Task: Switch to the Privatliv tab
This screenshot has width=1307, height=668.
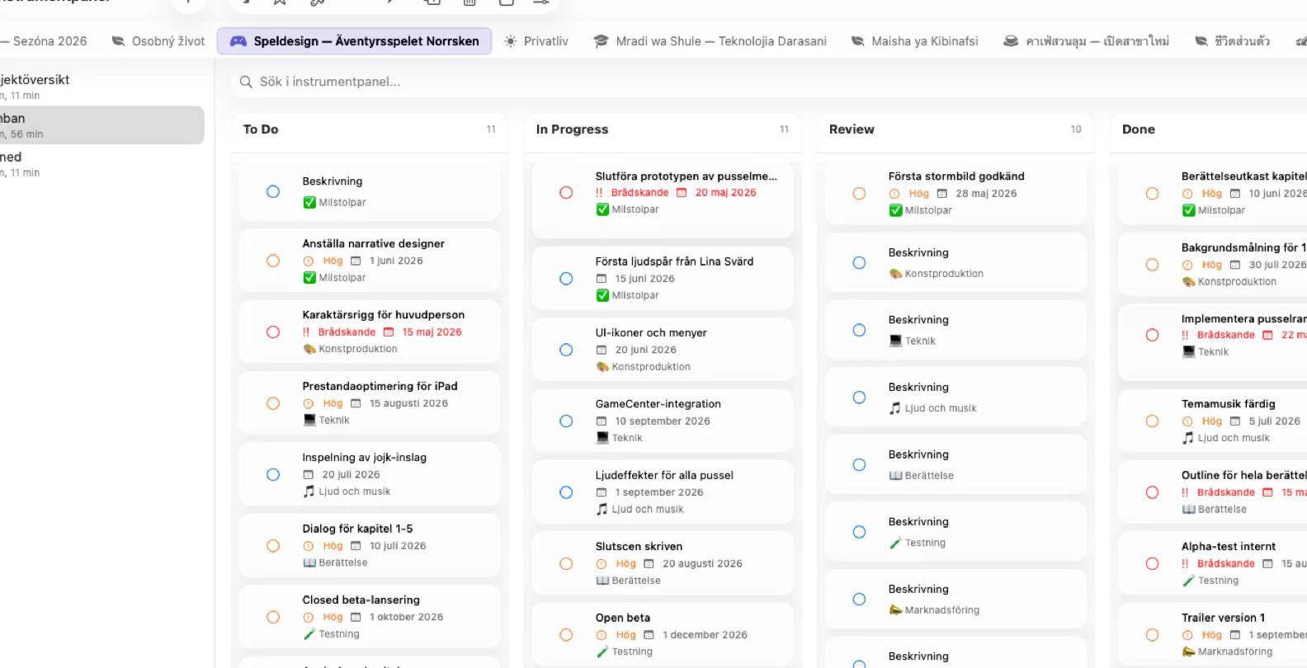Action: pos(536,41)
